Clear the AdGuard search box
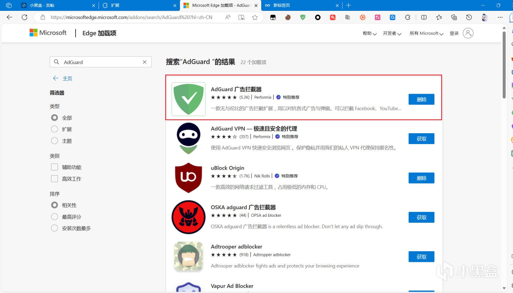Screen dimensions: 513x293 tap(145, 62)
